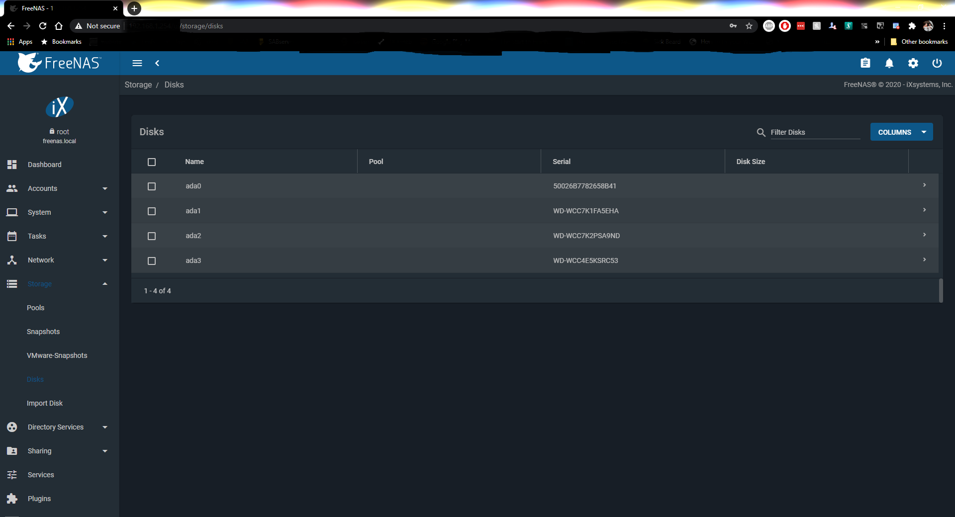Expand the Sharing menu arrow

coord(105,451)
